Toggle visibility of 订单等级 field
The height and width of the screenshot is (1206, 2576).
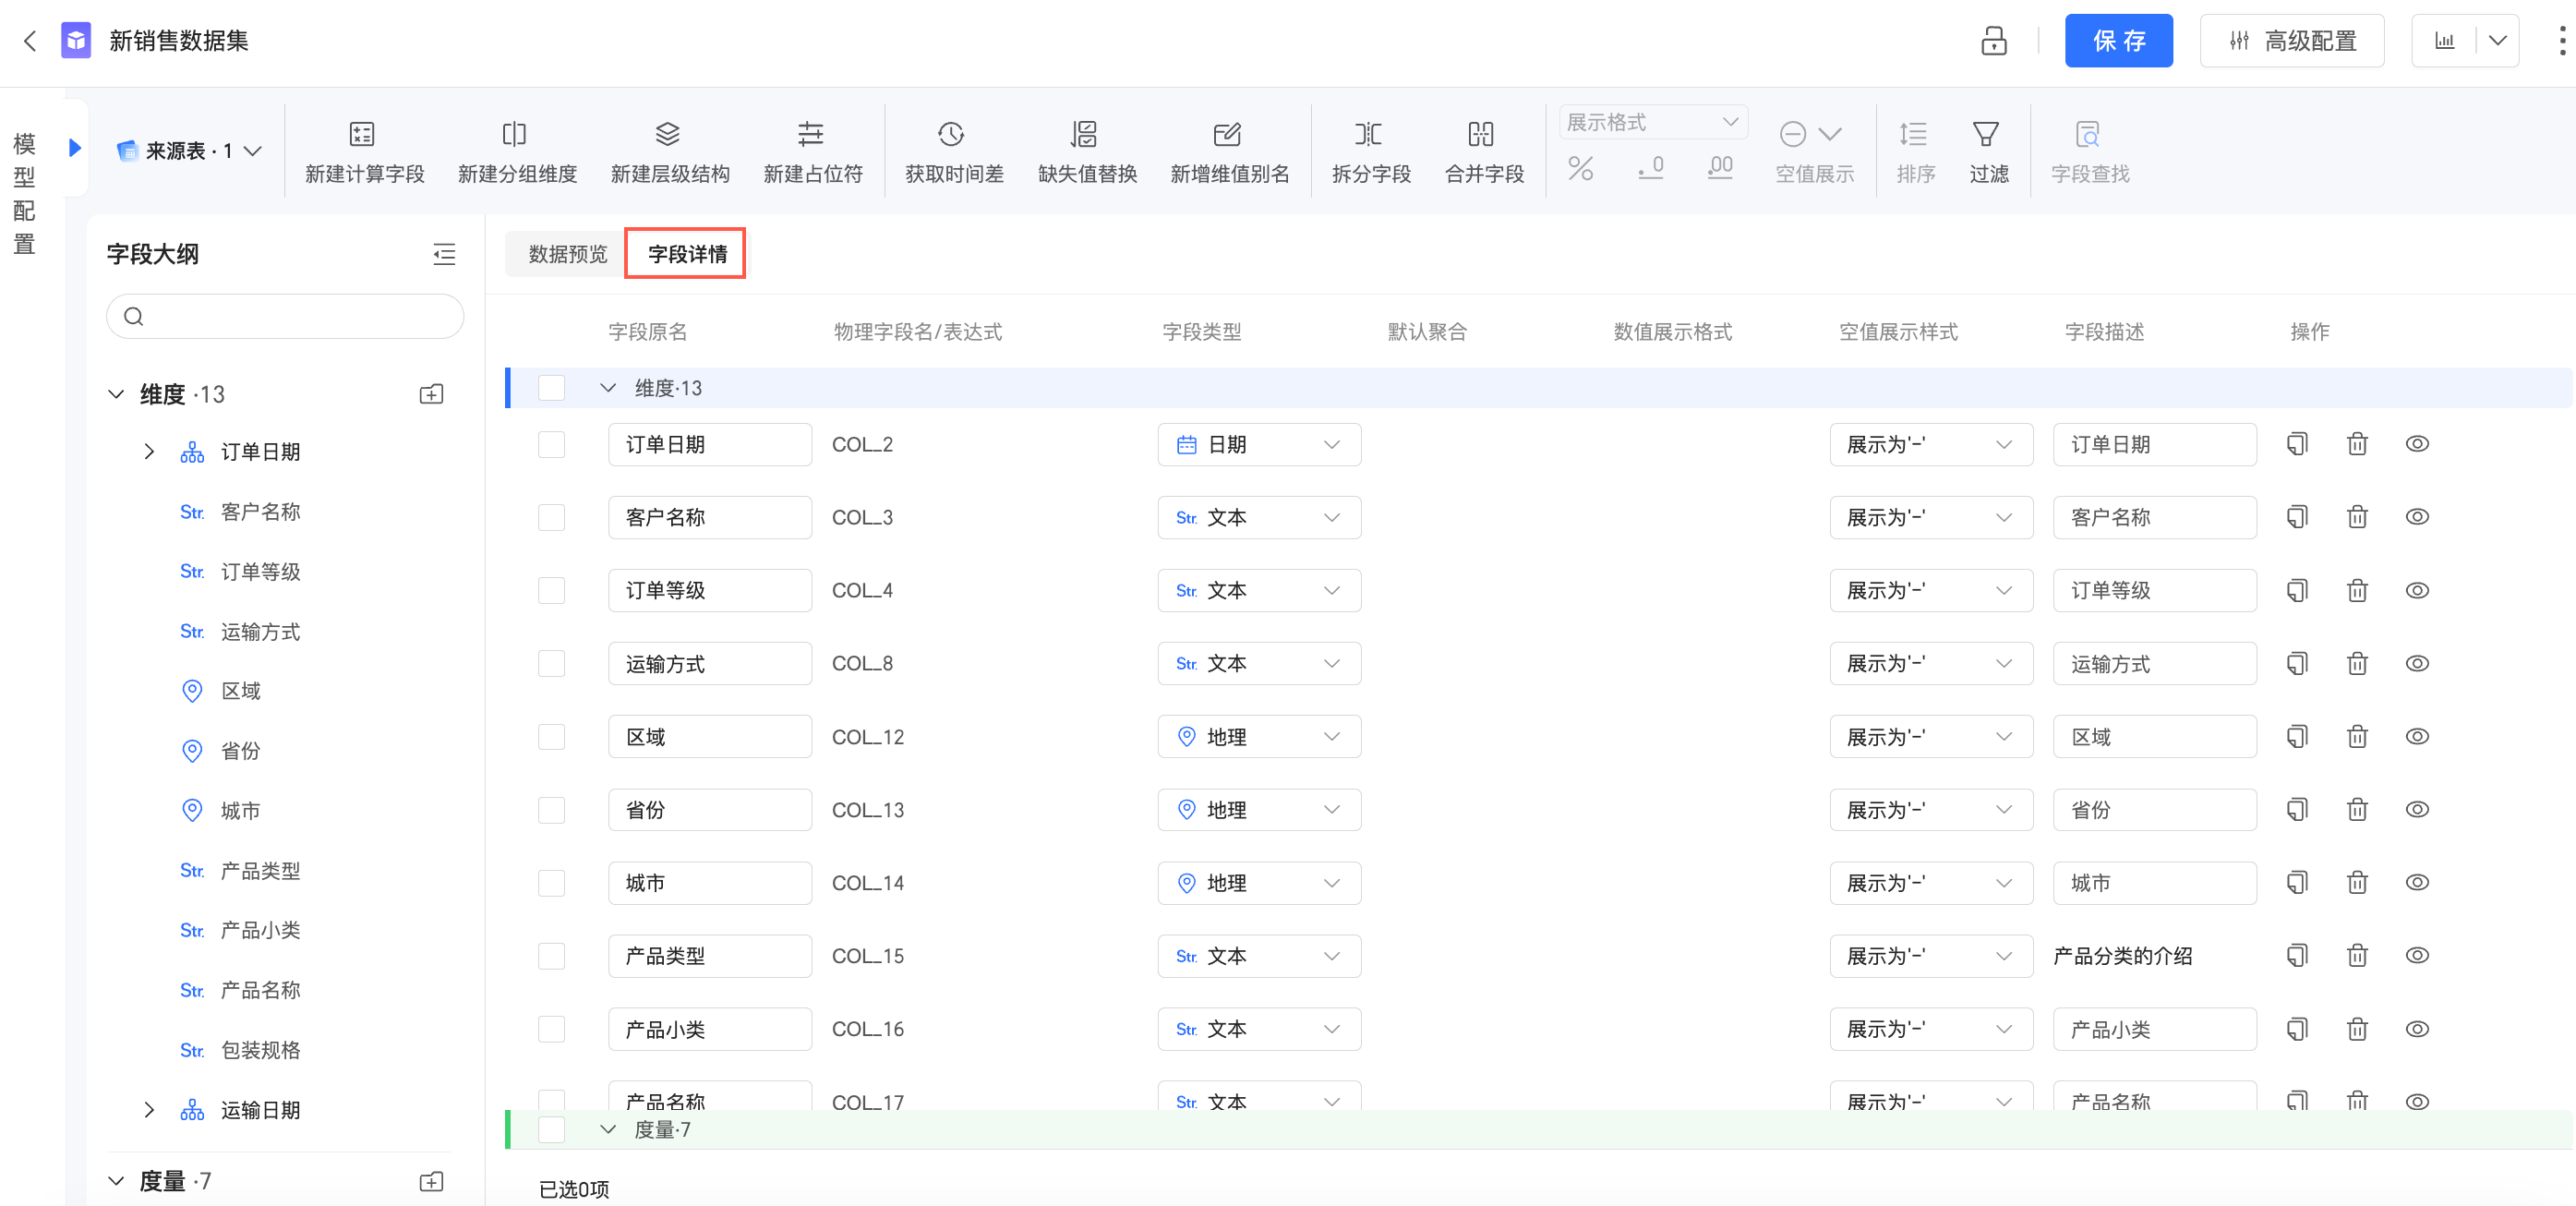(2417, 591)
